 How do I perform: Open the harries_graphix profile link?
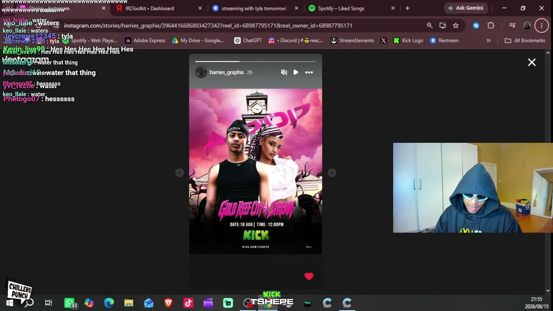pyautogui.click(x=227, y=72)
